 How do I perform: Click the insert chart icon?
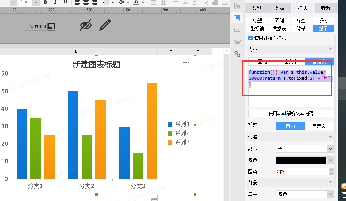(215, 2)
